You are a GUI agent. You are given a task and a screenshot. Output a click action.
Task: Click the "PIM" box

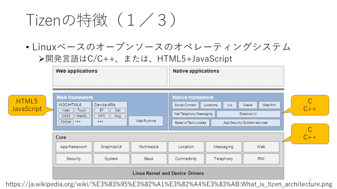(261, 159)
